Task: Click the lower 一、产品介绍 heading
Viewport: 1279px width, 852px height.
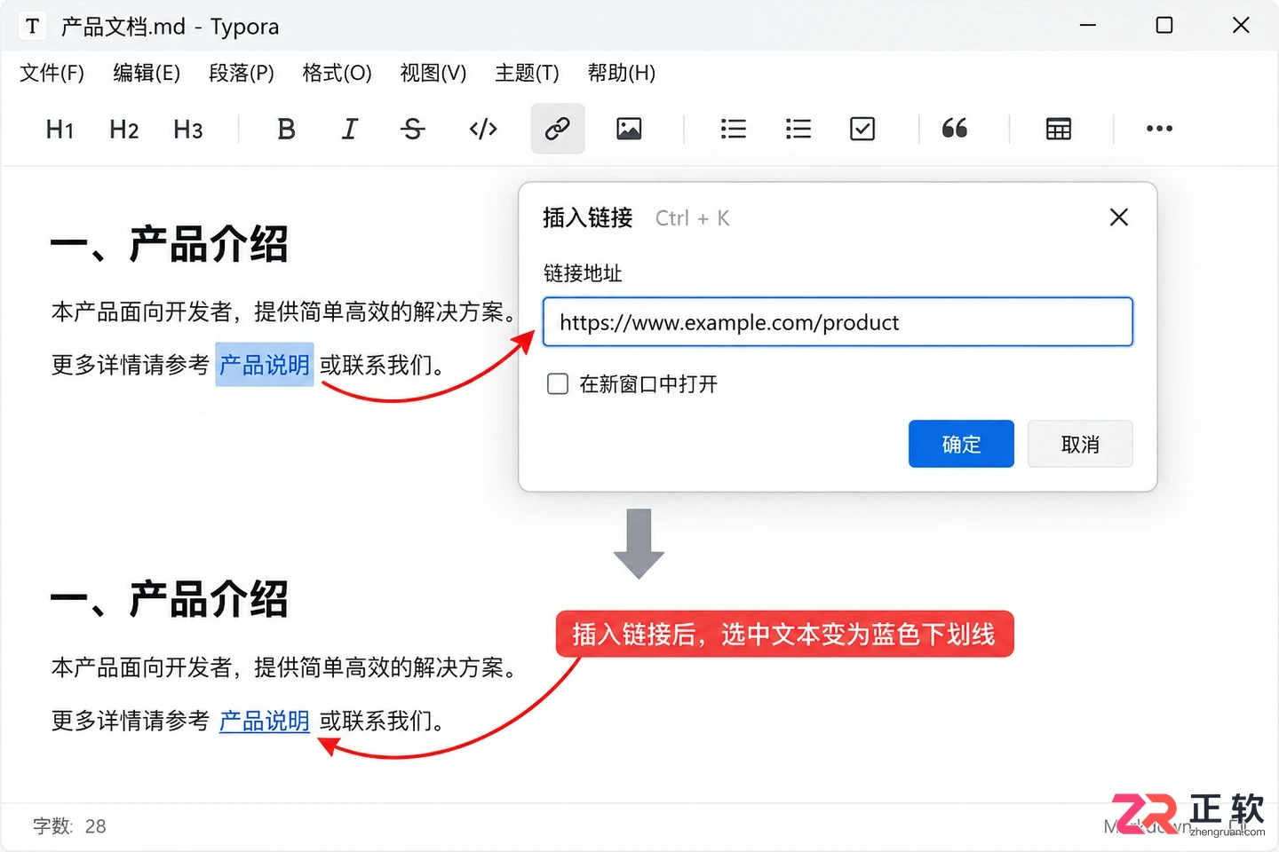Action: point(170,600)
